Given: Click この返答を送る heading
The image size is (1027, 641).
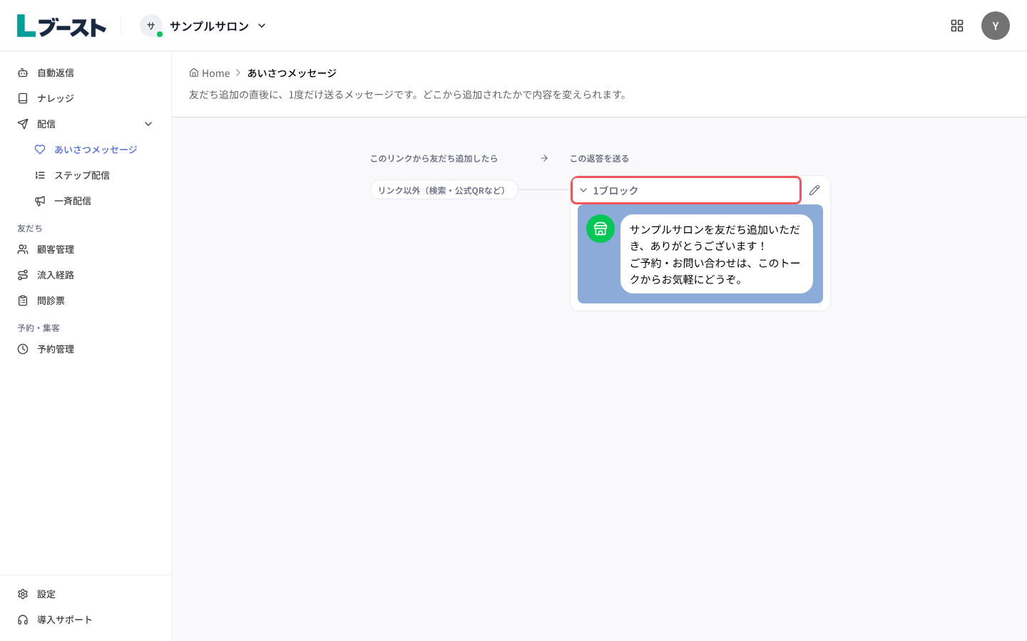Looking at the screenshot, I should pyautogui.click(x=599, y=158).
